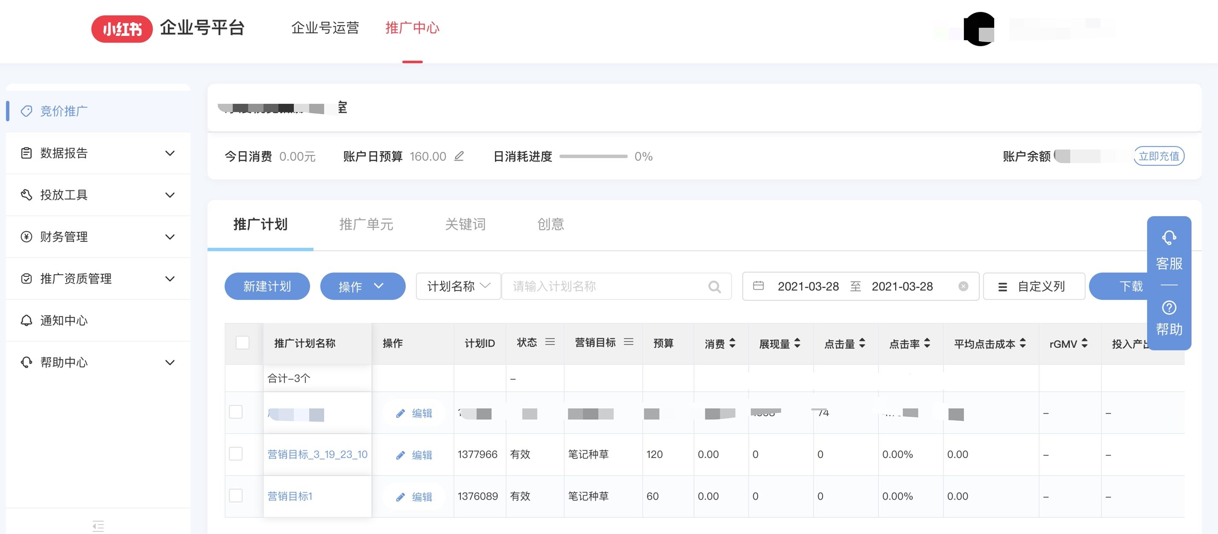Switch to the 推广单元 tab
Viewport: 1218px width, 534px height.
[366, 225]
